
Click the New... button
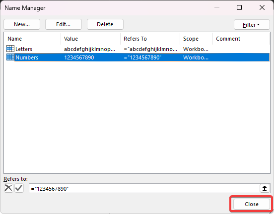click(x=22, y=24)
